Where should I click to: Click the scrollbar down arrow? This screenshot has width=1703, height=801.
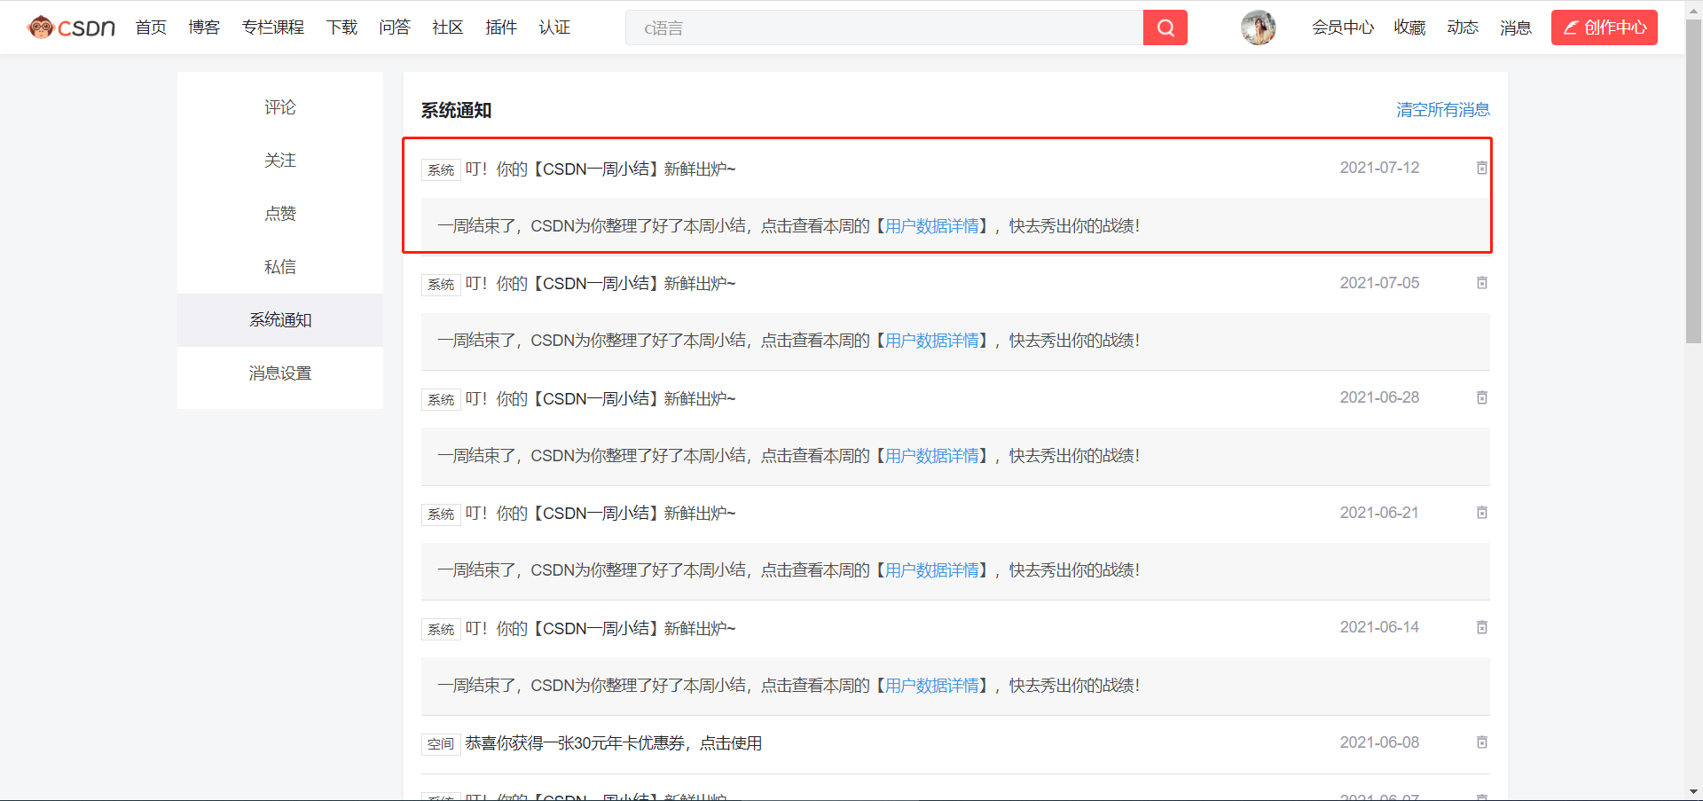coord(1693,791)
